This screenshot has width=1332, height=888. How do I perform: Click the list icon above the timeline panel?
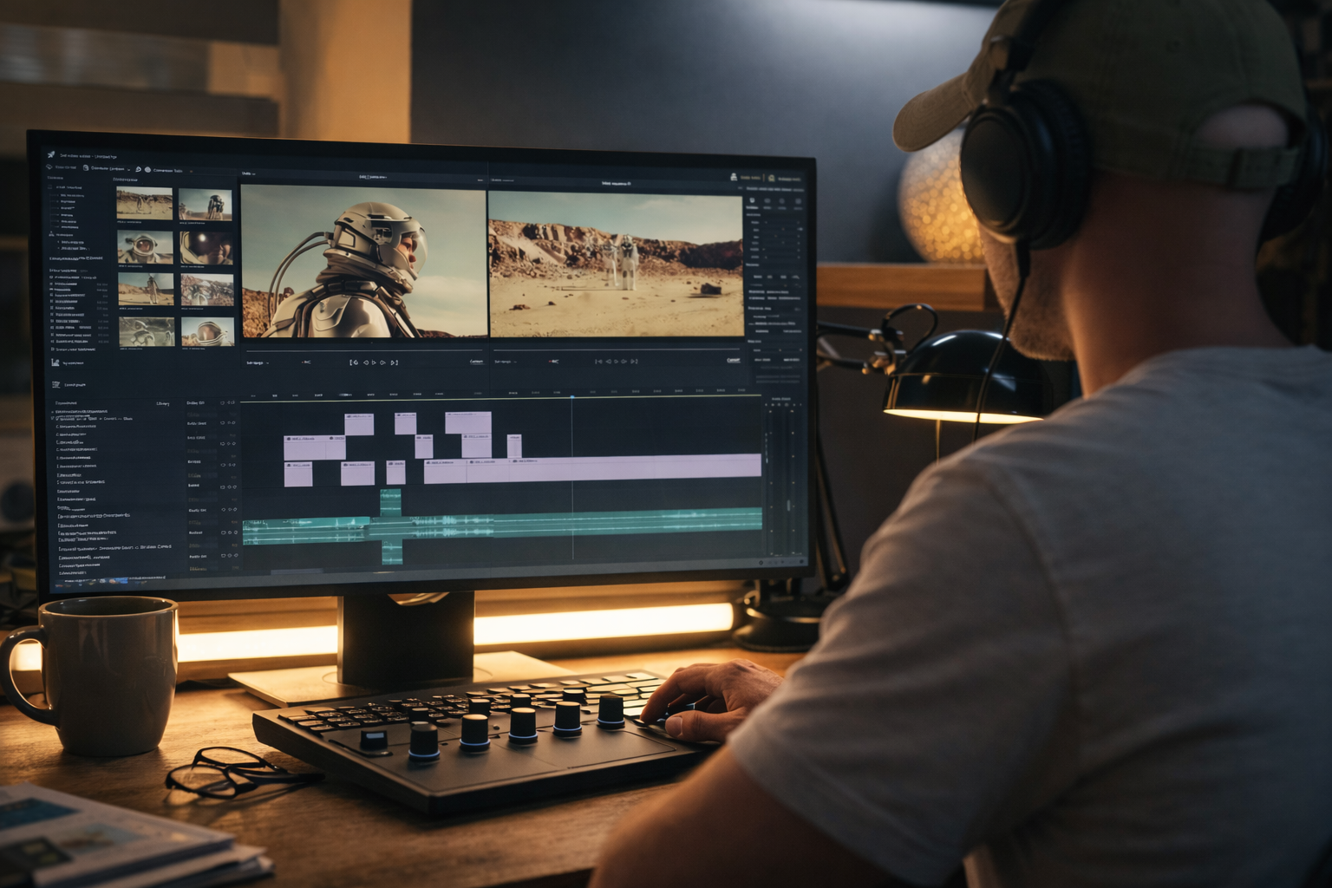pyautogui.click(x=55, y=384)
